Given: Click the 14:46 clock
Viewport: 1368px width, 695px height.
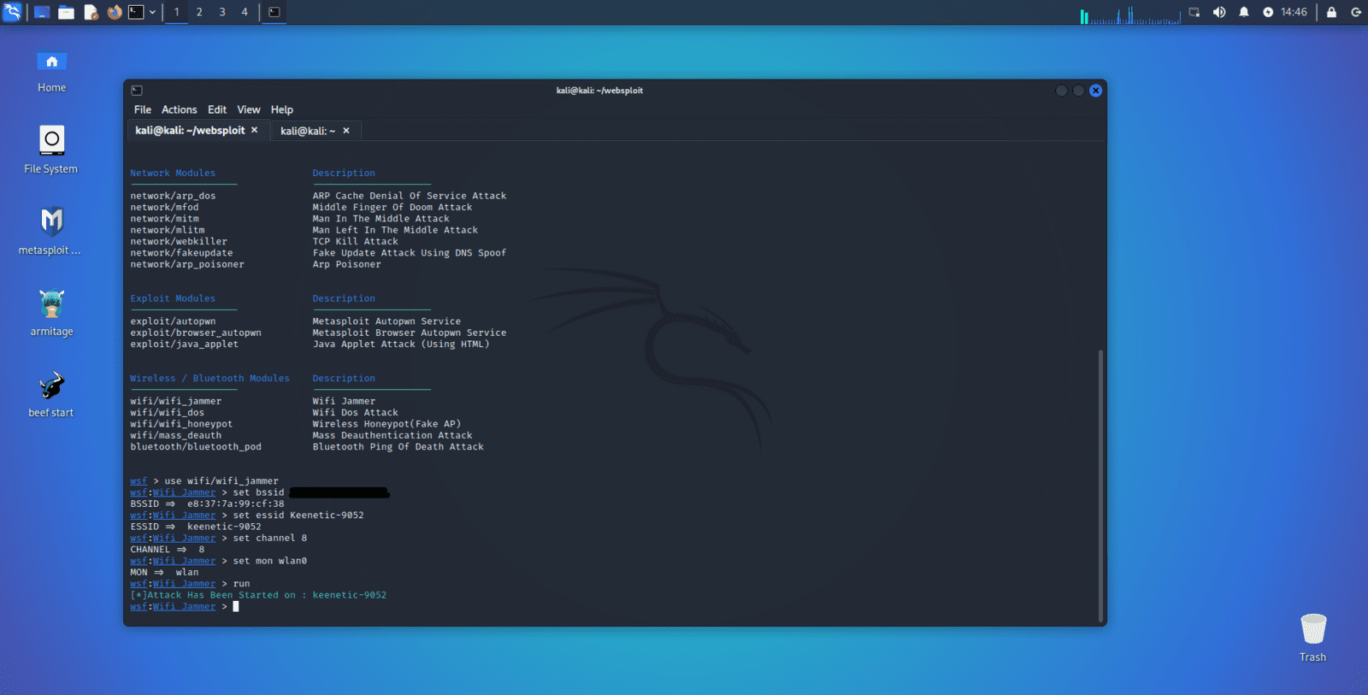Looking at the screenshot, I should tap(1294, 12).
